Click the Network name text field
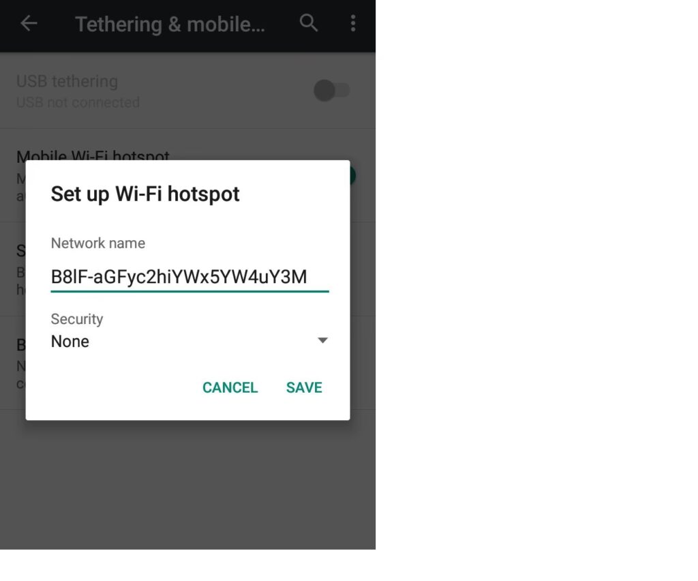The image size is (698, 581). [x=189, y=277]
